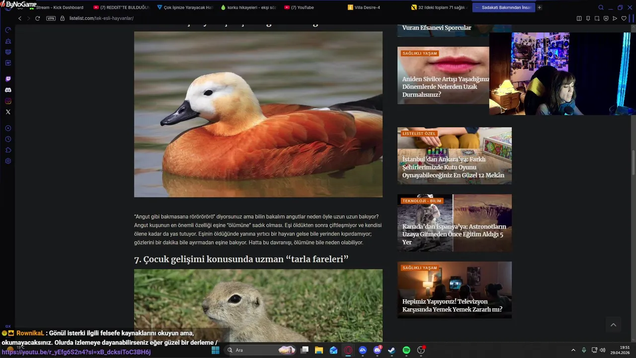Switch to Çok İşinize Yarayacak tab

[x=185, y=7]
